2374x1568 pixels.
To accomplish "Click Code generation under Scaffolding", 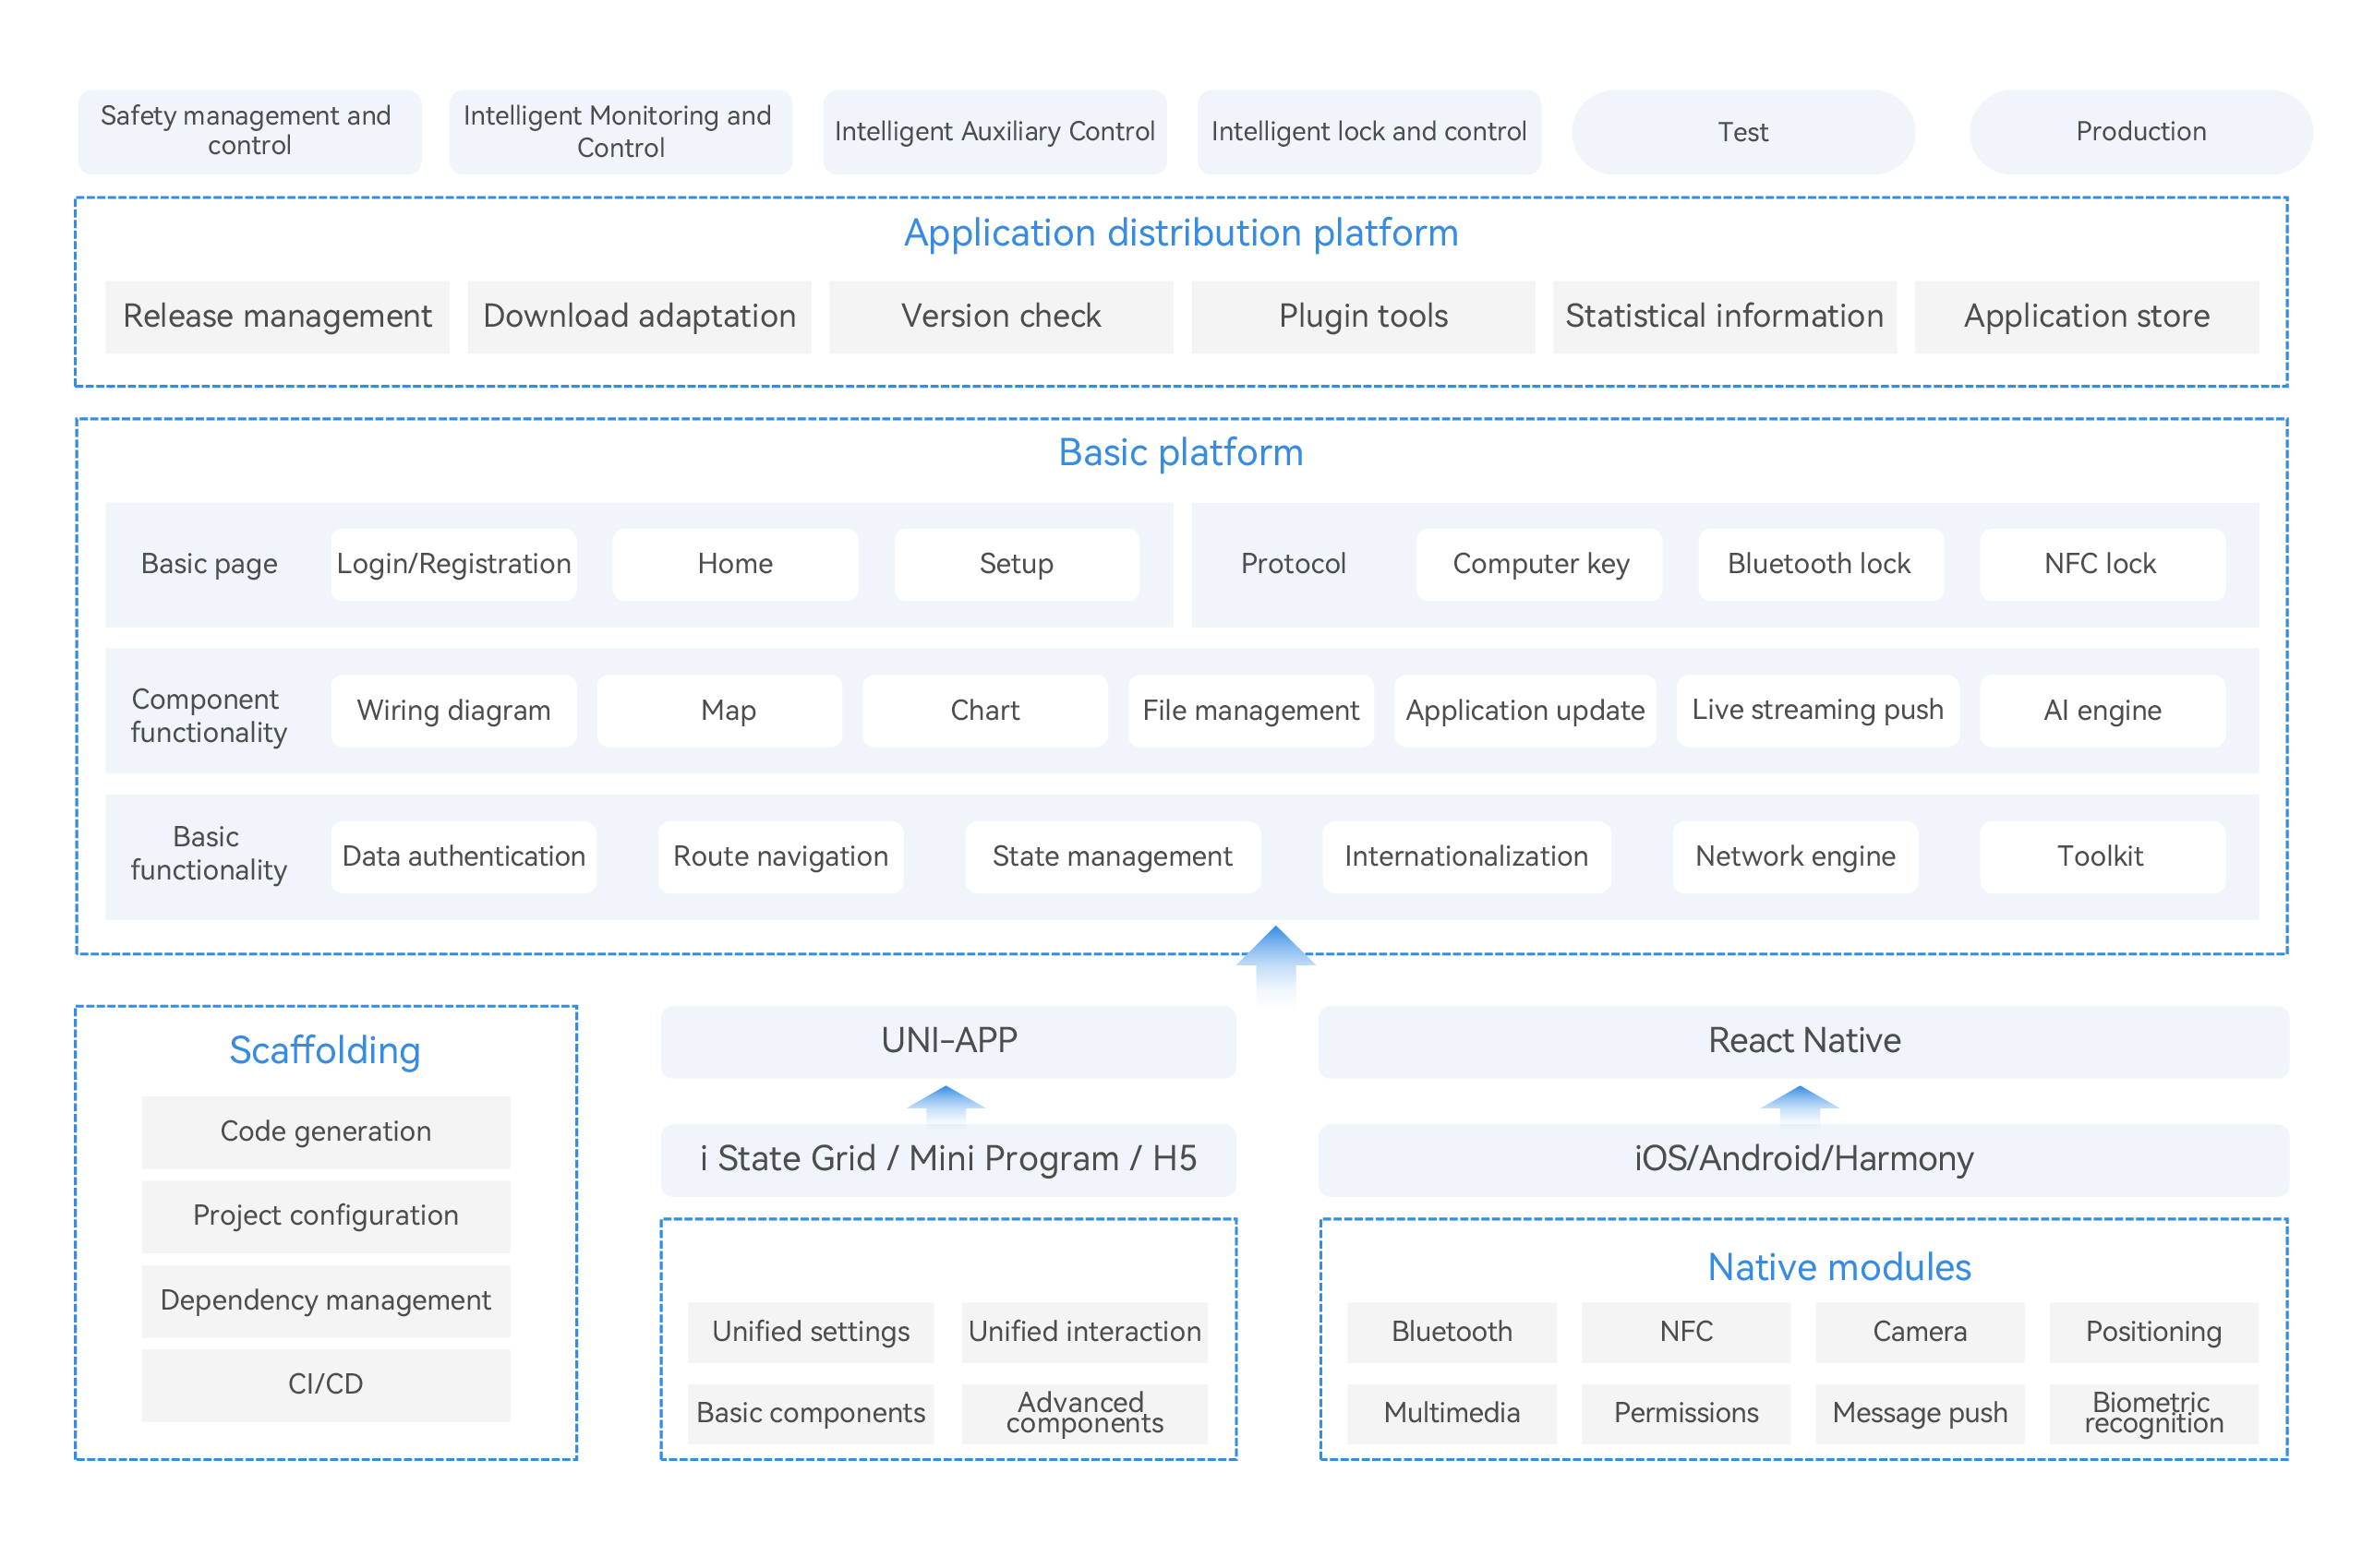I will tap(325, 1131).
